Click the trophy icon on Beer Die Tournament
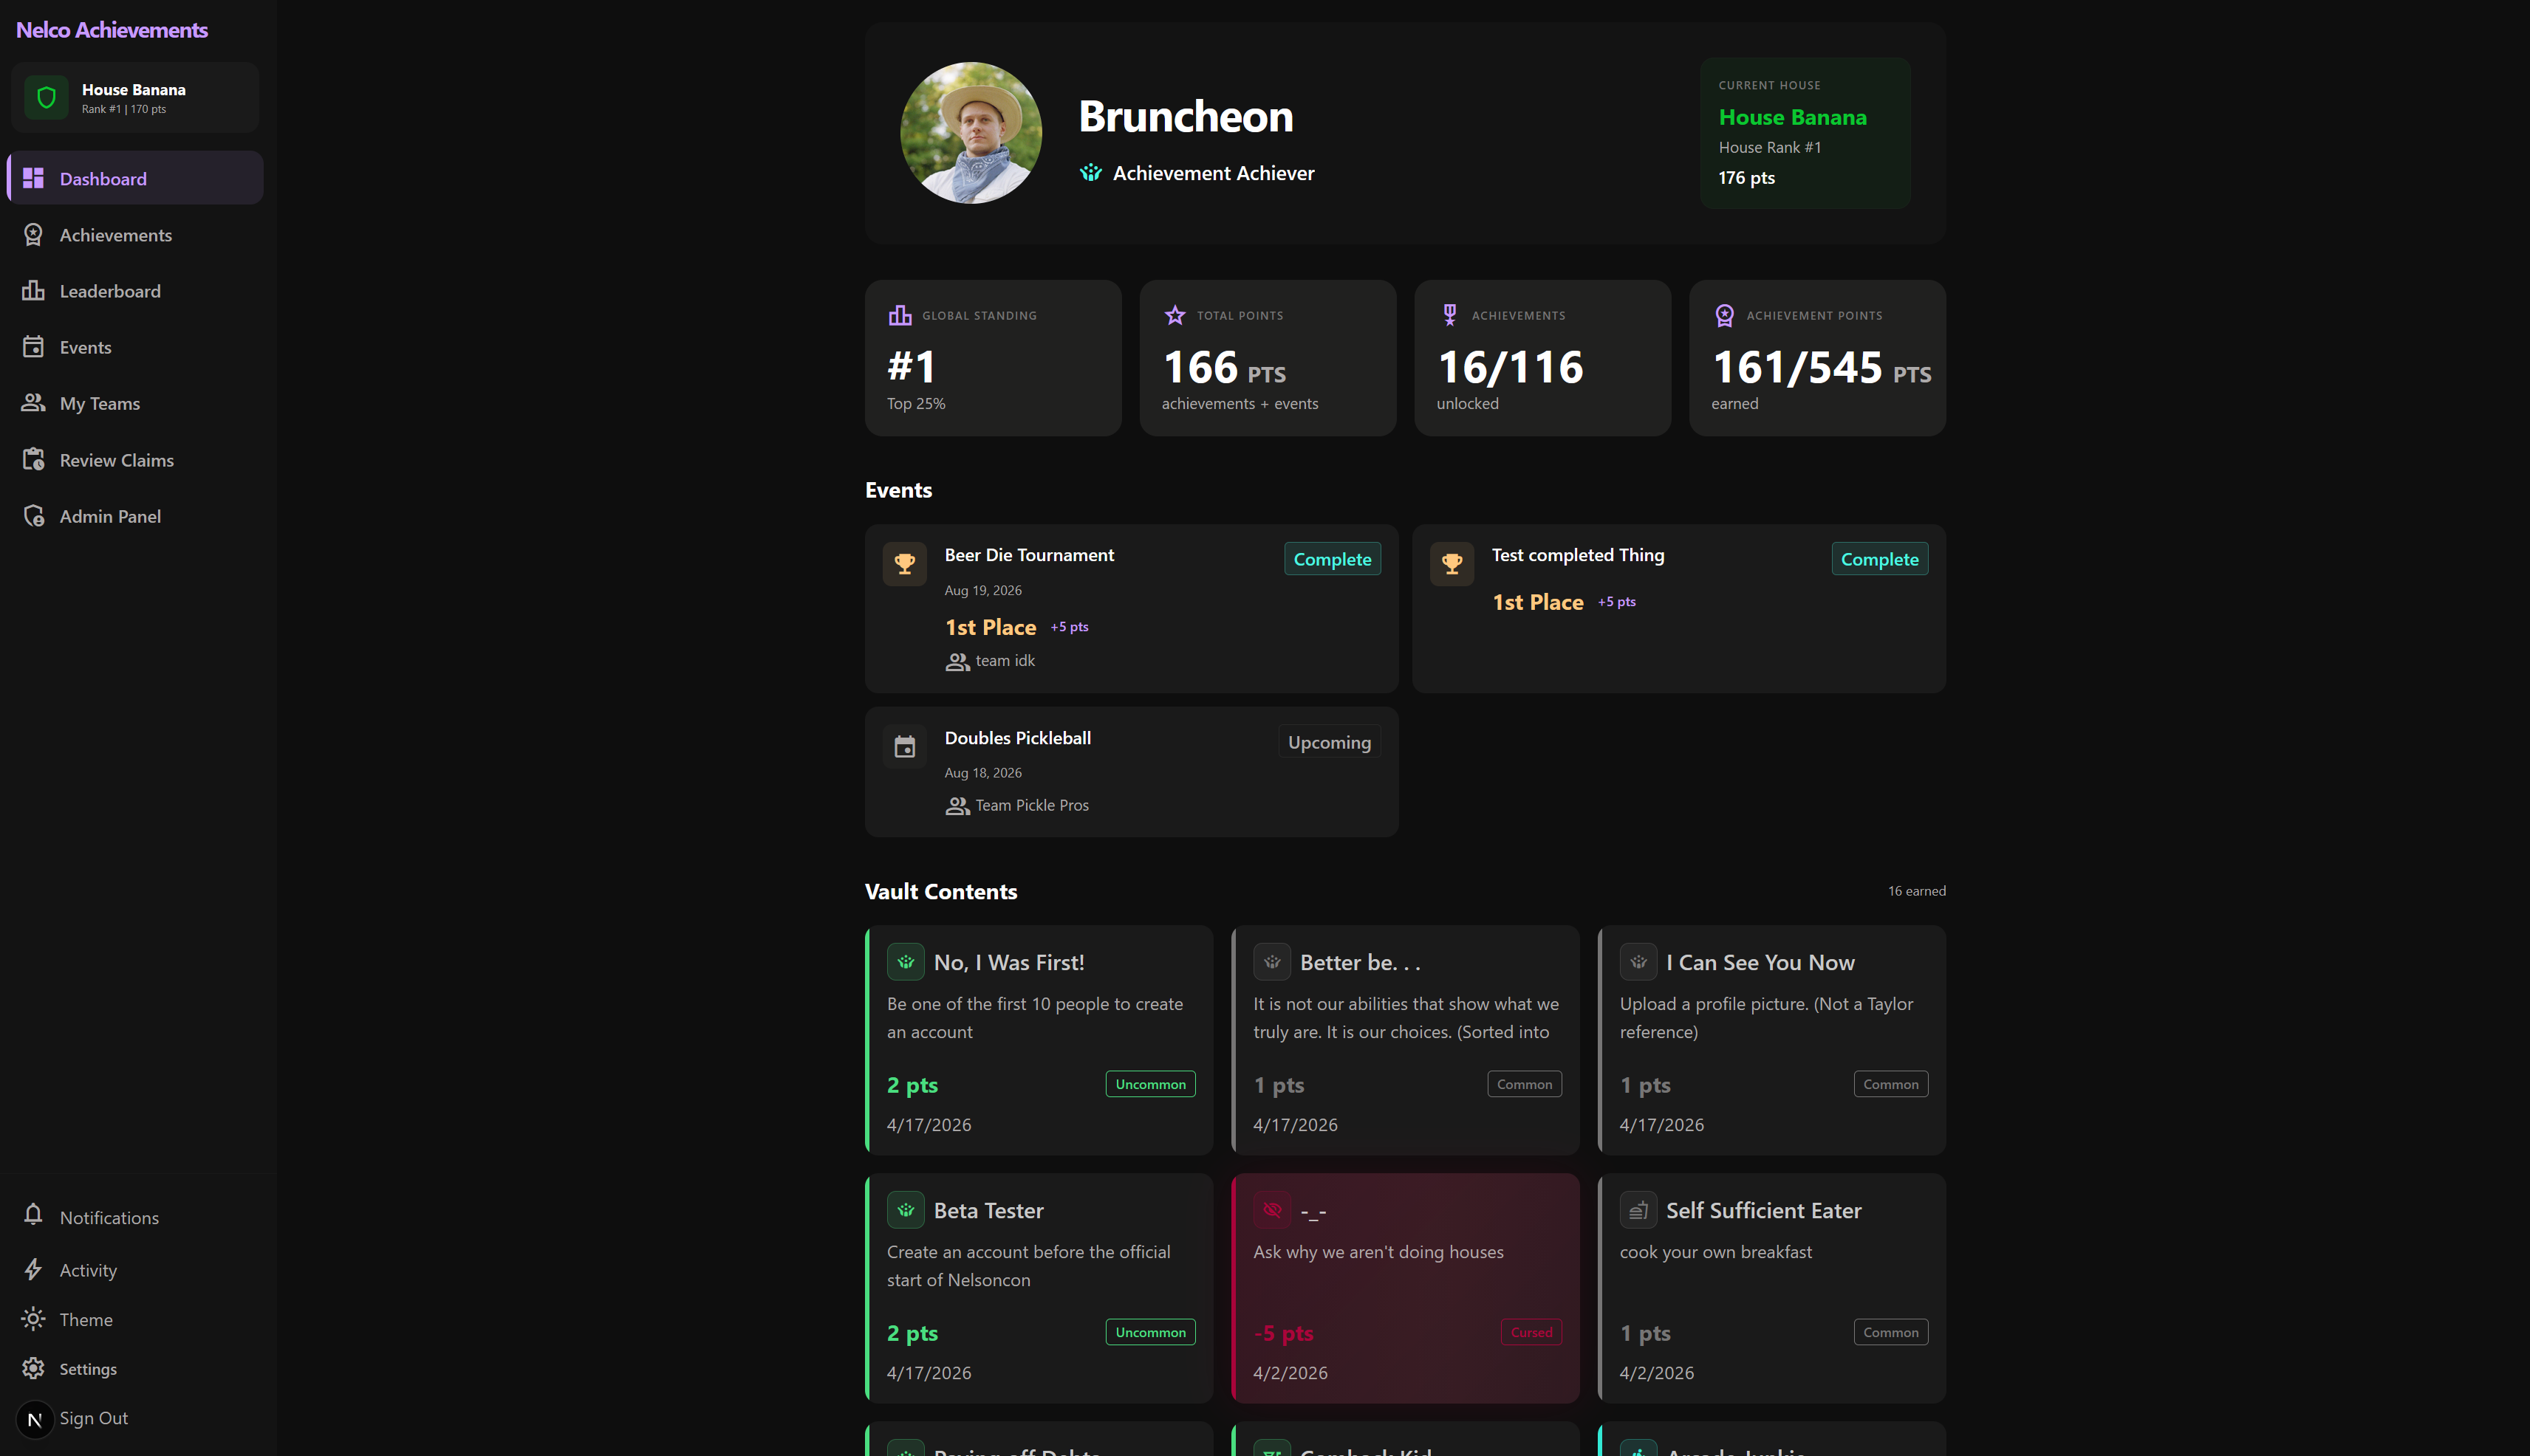2530x1456 pixels. coord(904,563)
